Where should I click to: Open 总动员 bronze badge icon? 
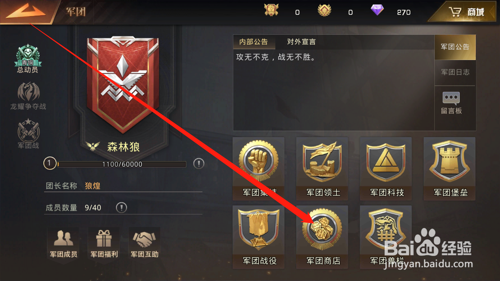28,59
